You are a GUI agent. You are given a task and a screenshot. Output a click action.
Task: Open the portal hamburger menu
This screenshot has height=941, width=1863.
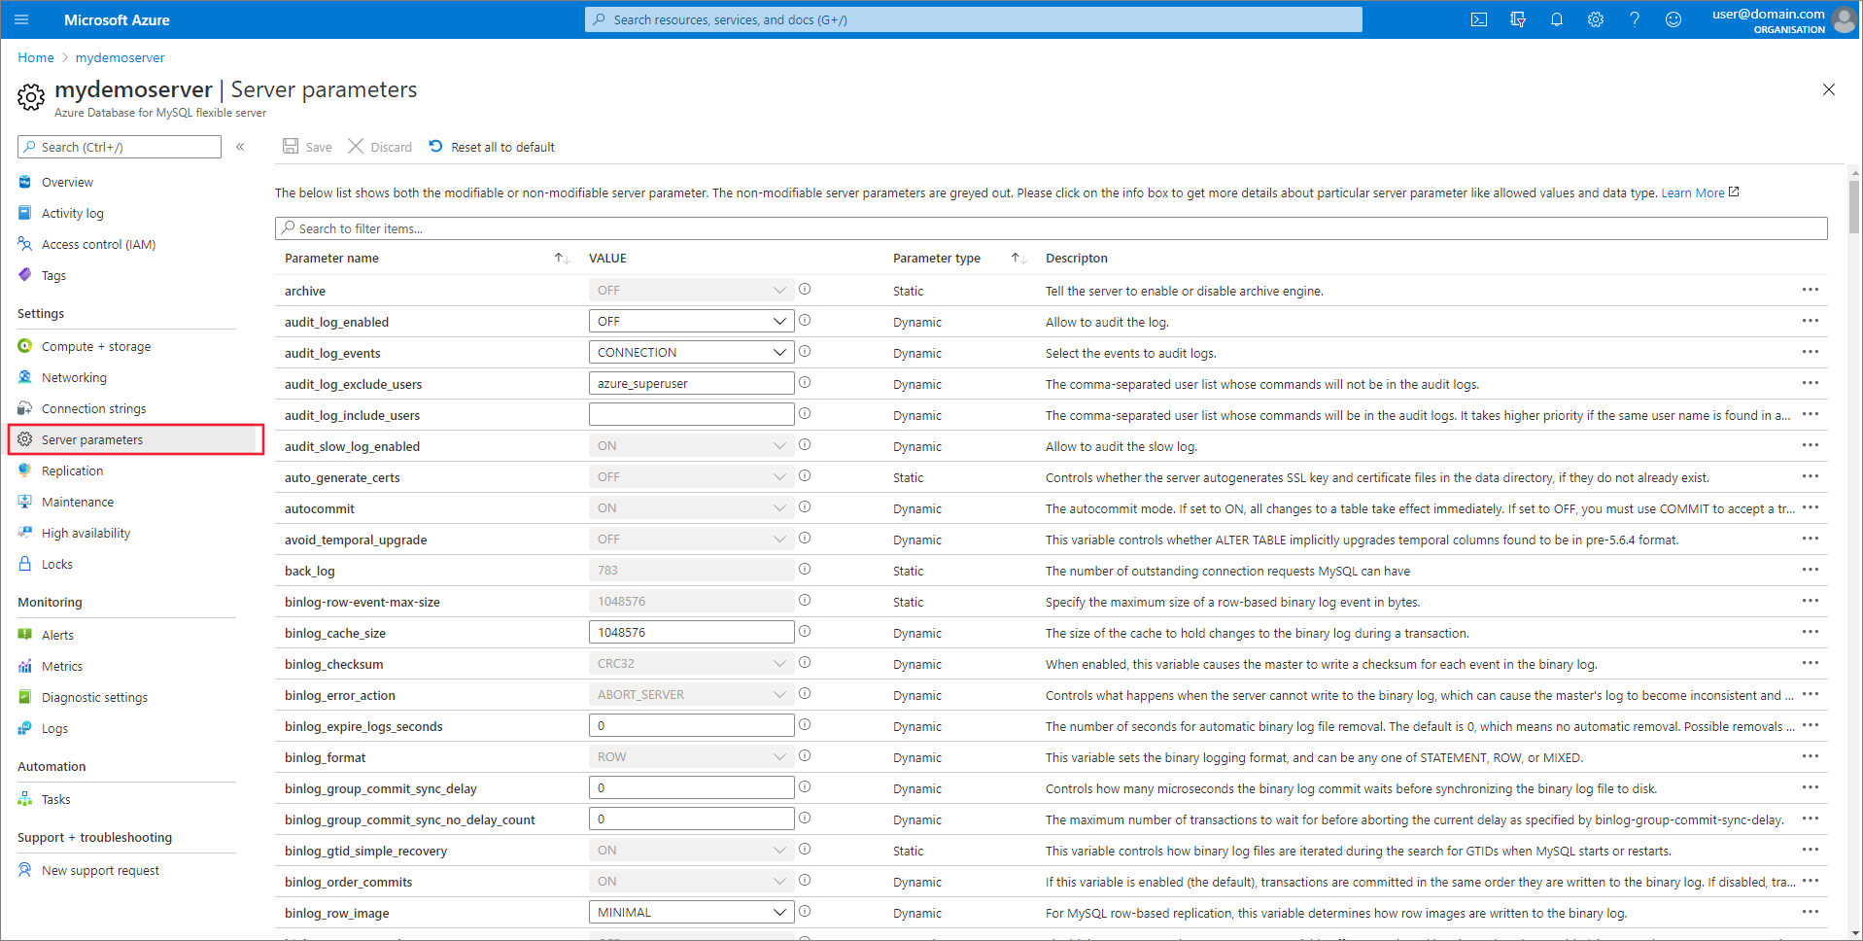click(x=21, y=19)
